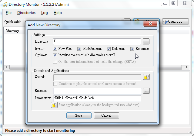Open the Help menu
194x136 pixels.
(x=58, y=13)
